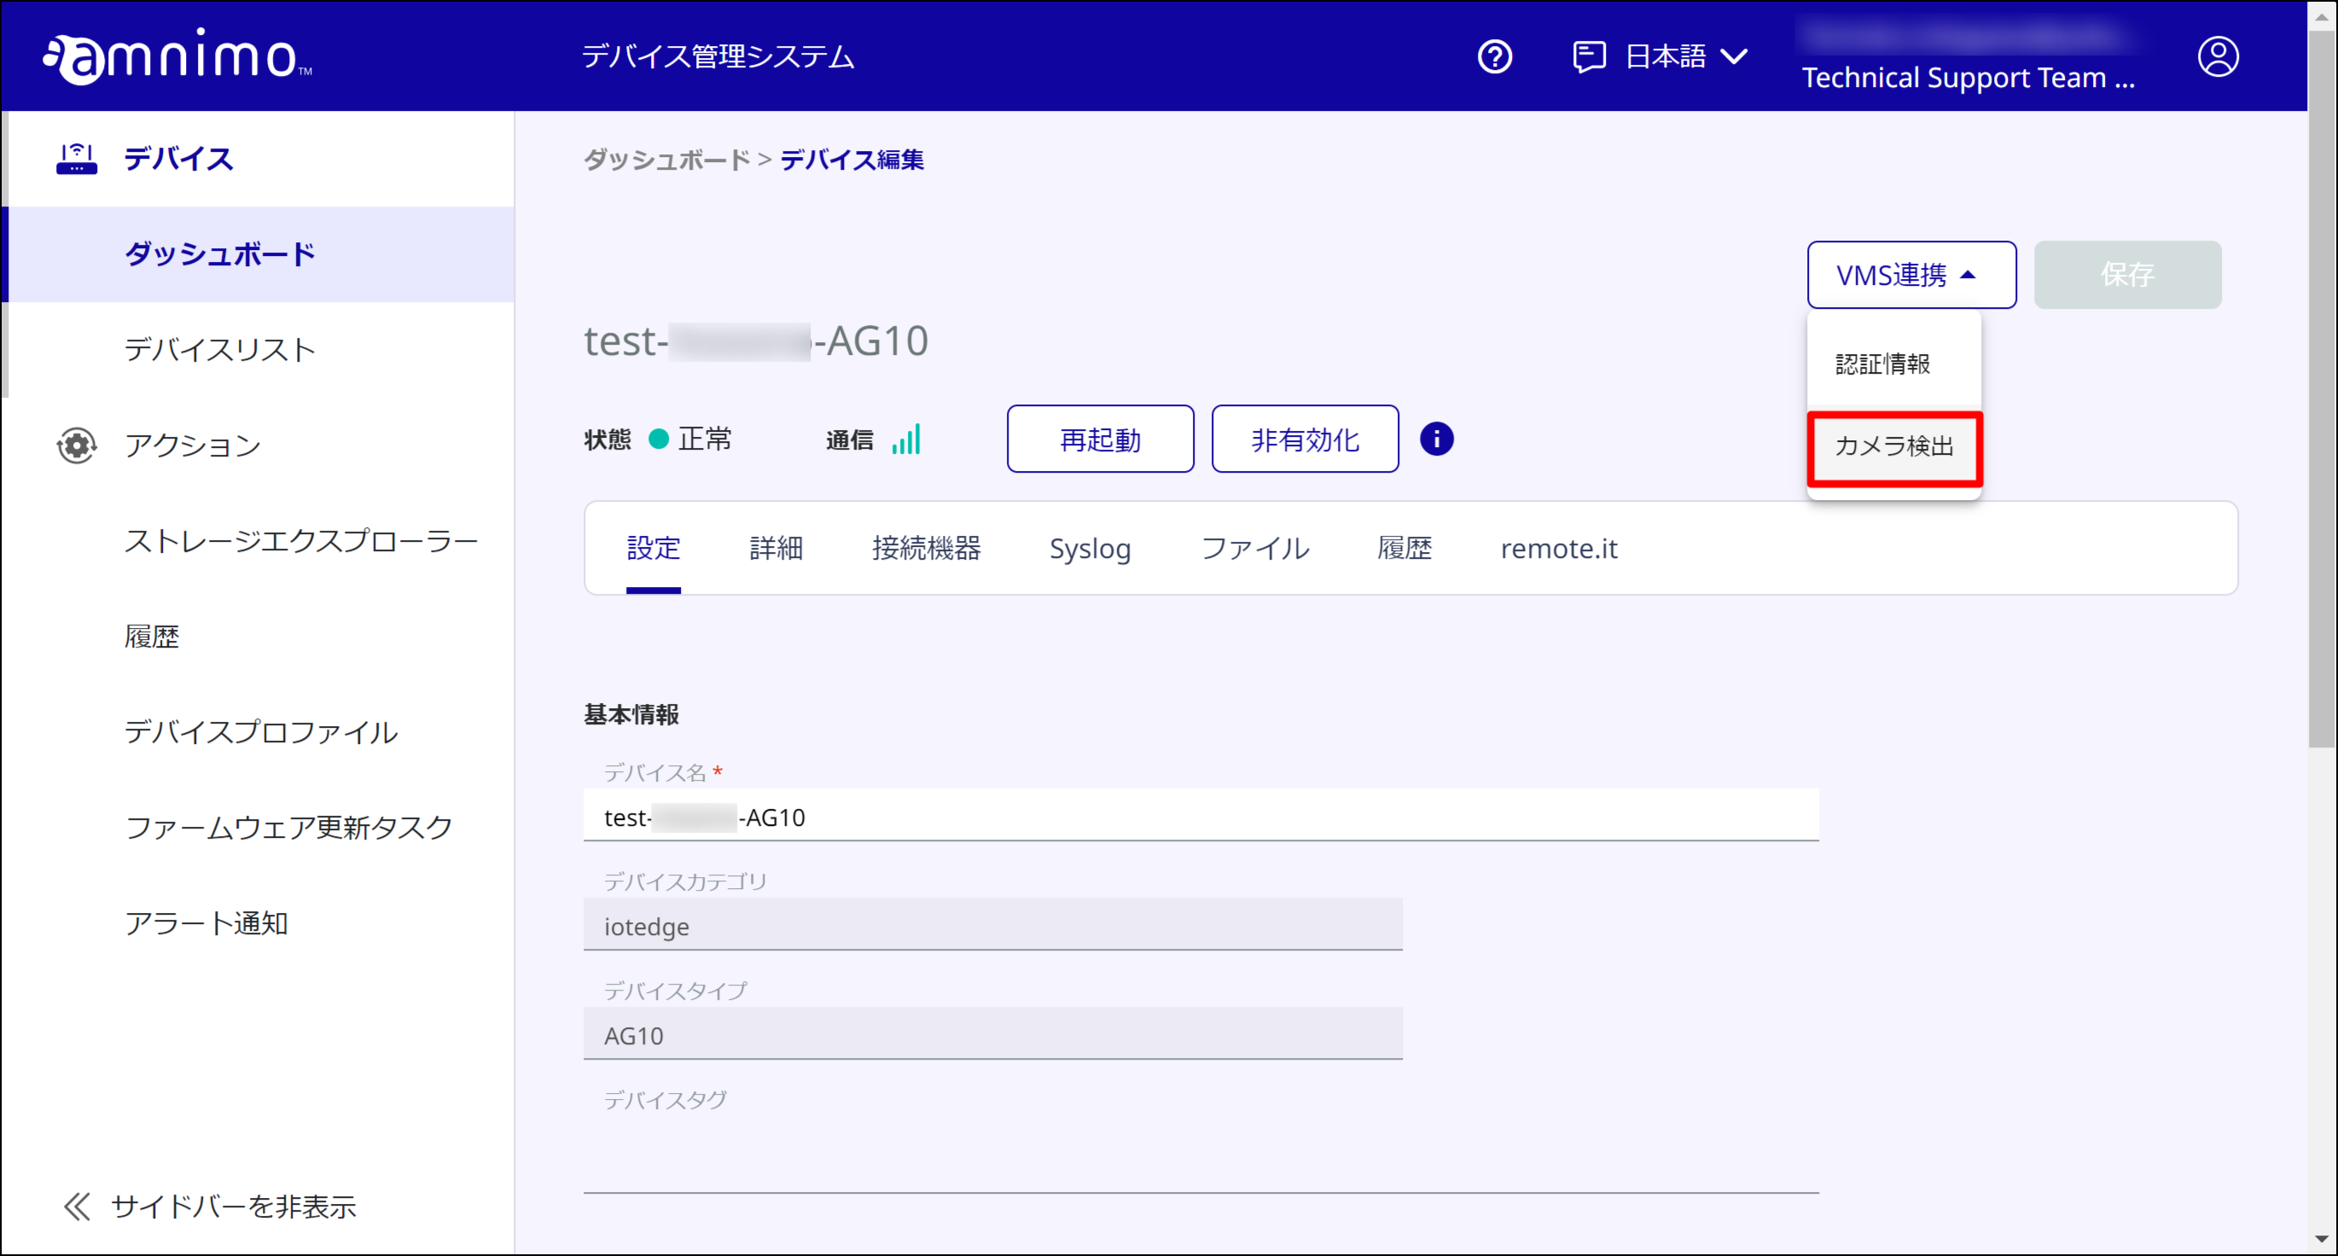
Task: Click the feedback chat bubble icon
Action: coord(1588,56)
